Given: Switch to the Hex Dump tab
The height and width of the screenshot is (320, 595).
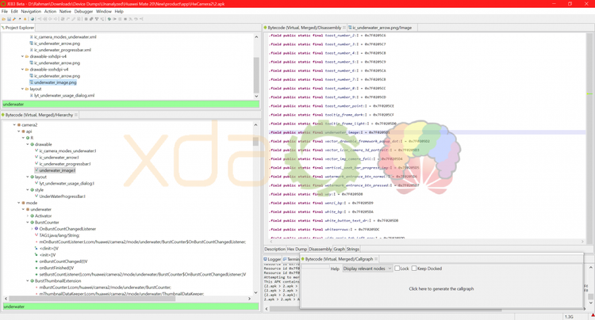Looking at the screenshot, I should (x=297, y=250).
